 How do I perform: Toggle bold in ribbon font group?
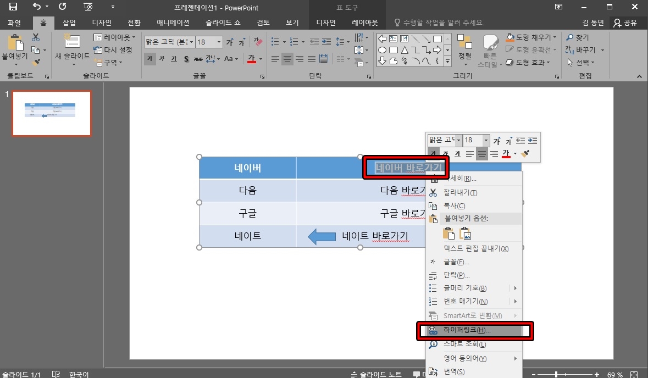[x=150, y=59]
